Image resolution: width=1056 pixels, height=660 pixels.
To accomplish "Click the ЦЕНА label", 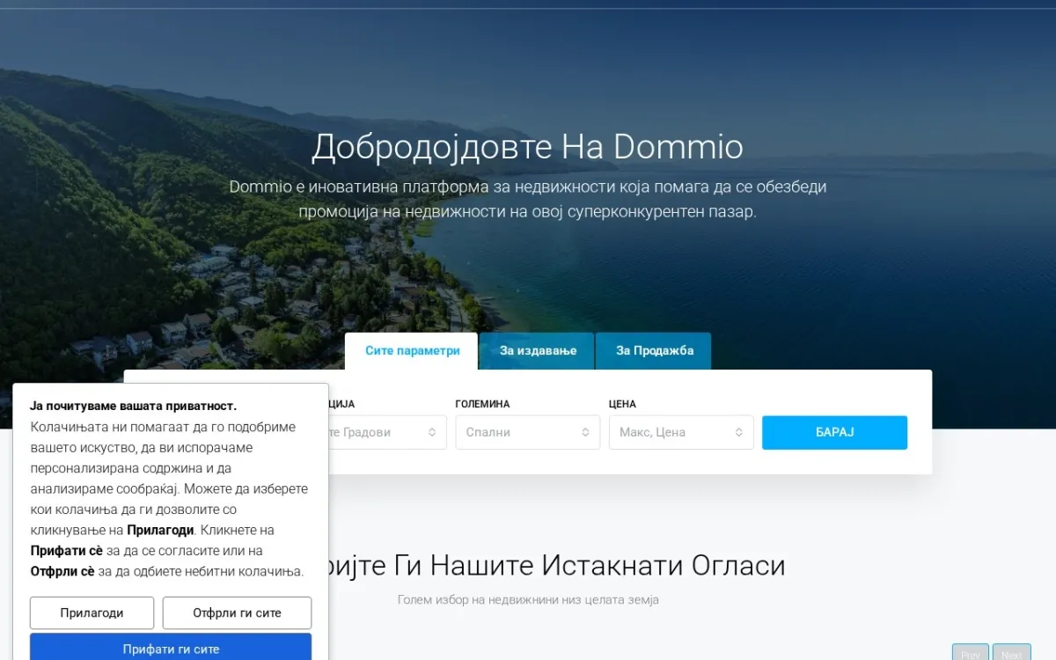I will (x=622, y=404).
